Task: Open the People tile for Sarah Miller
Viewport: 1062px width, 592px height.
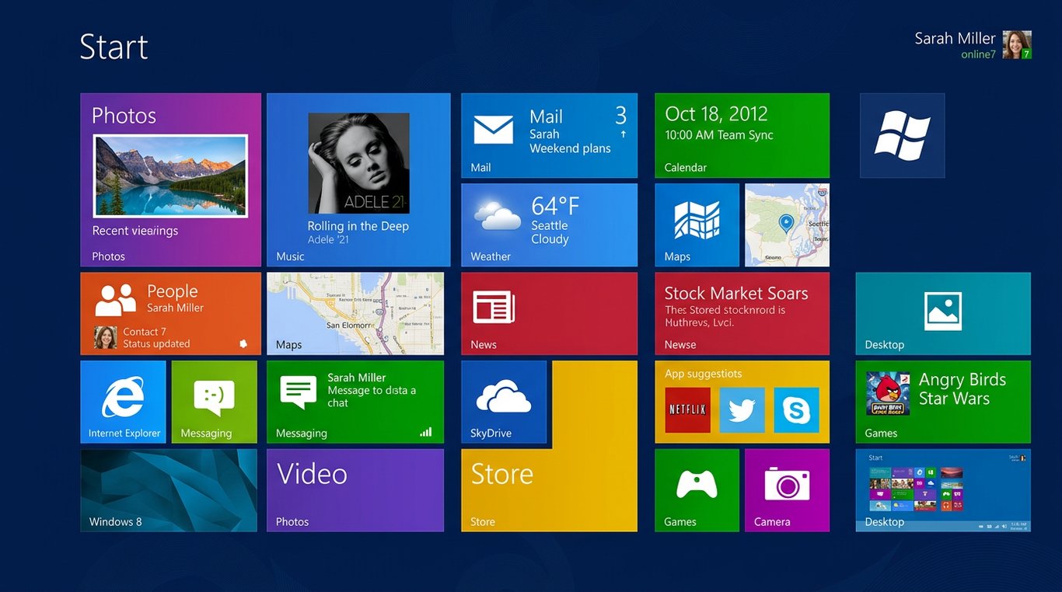Action: [x=170, y=313]
